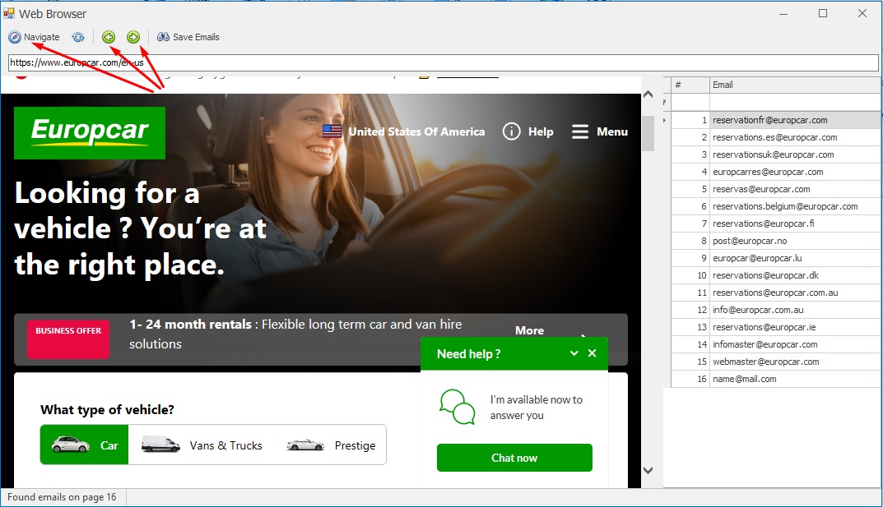Click status text Found emails on page 16
Screen dimensions: 883x507
tap(62, 497)
